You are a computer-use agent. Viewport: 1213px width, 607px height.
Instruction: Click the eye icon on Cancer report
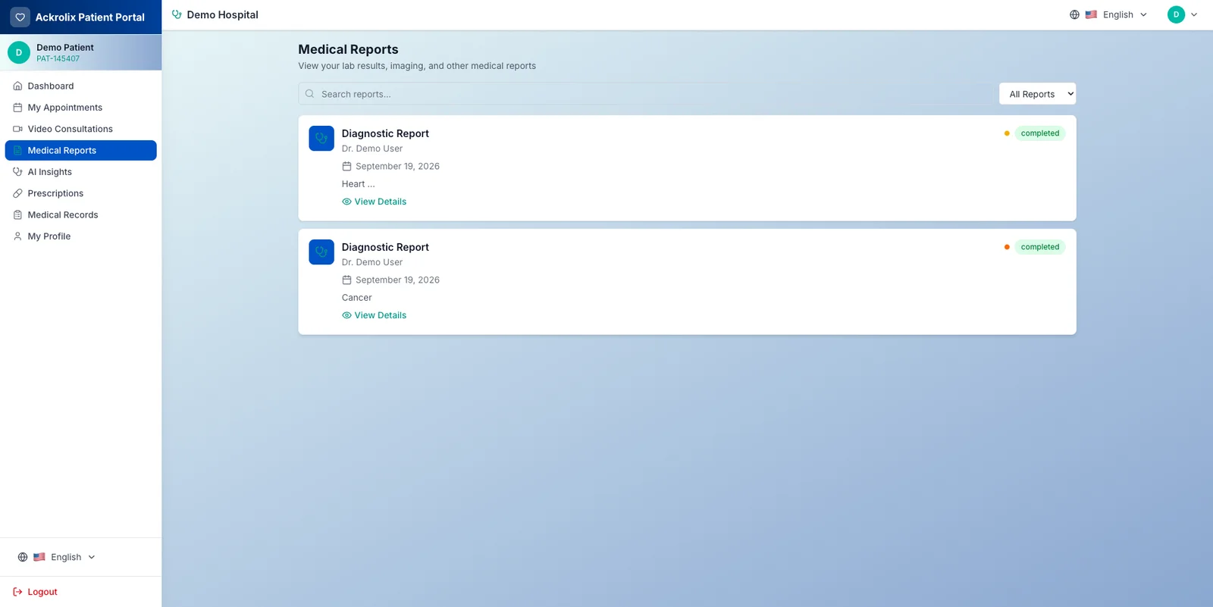[346, 315]
